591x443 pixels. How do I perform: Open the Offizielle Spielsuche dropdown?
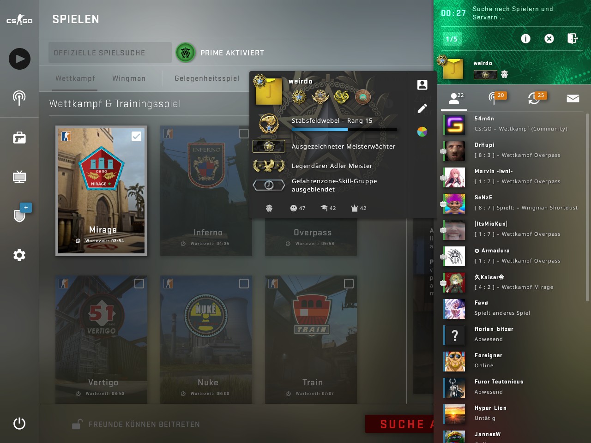tap(110, 53)
